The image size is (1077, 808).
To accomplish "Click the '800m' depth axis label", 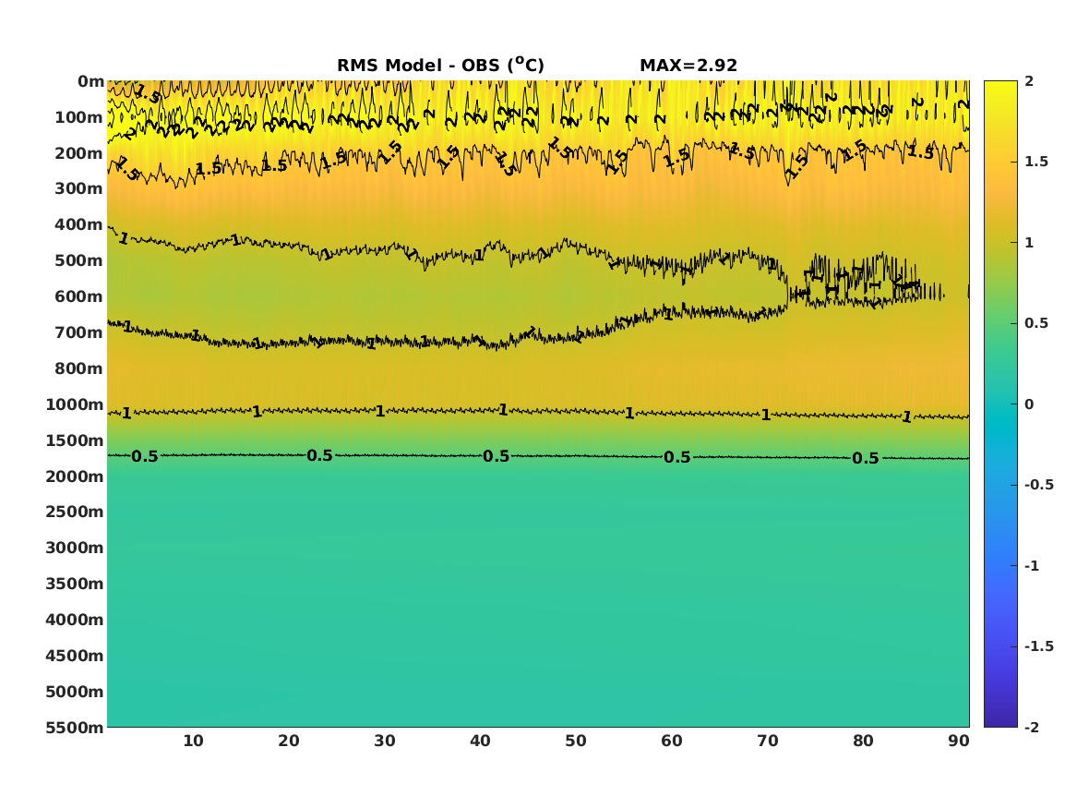I will (79, 369).
